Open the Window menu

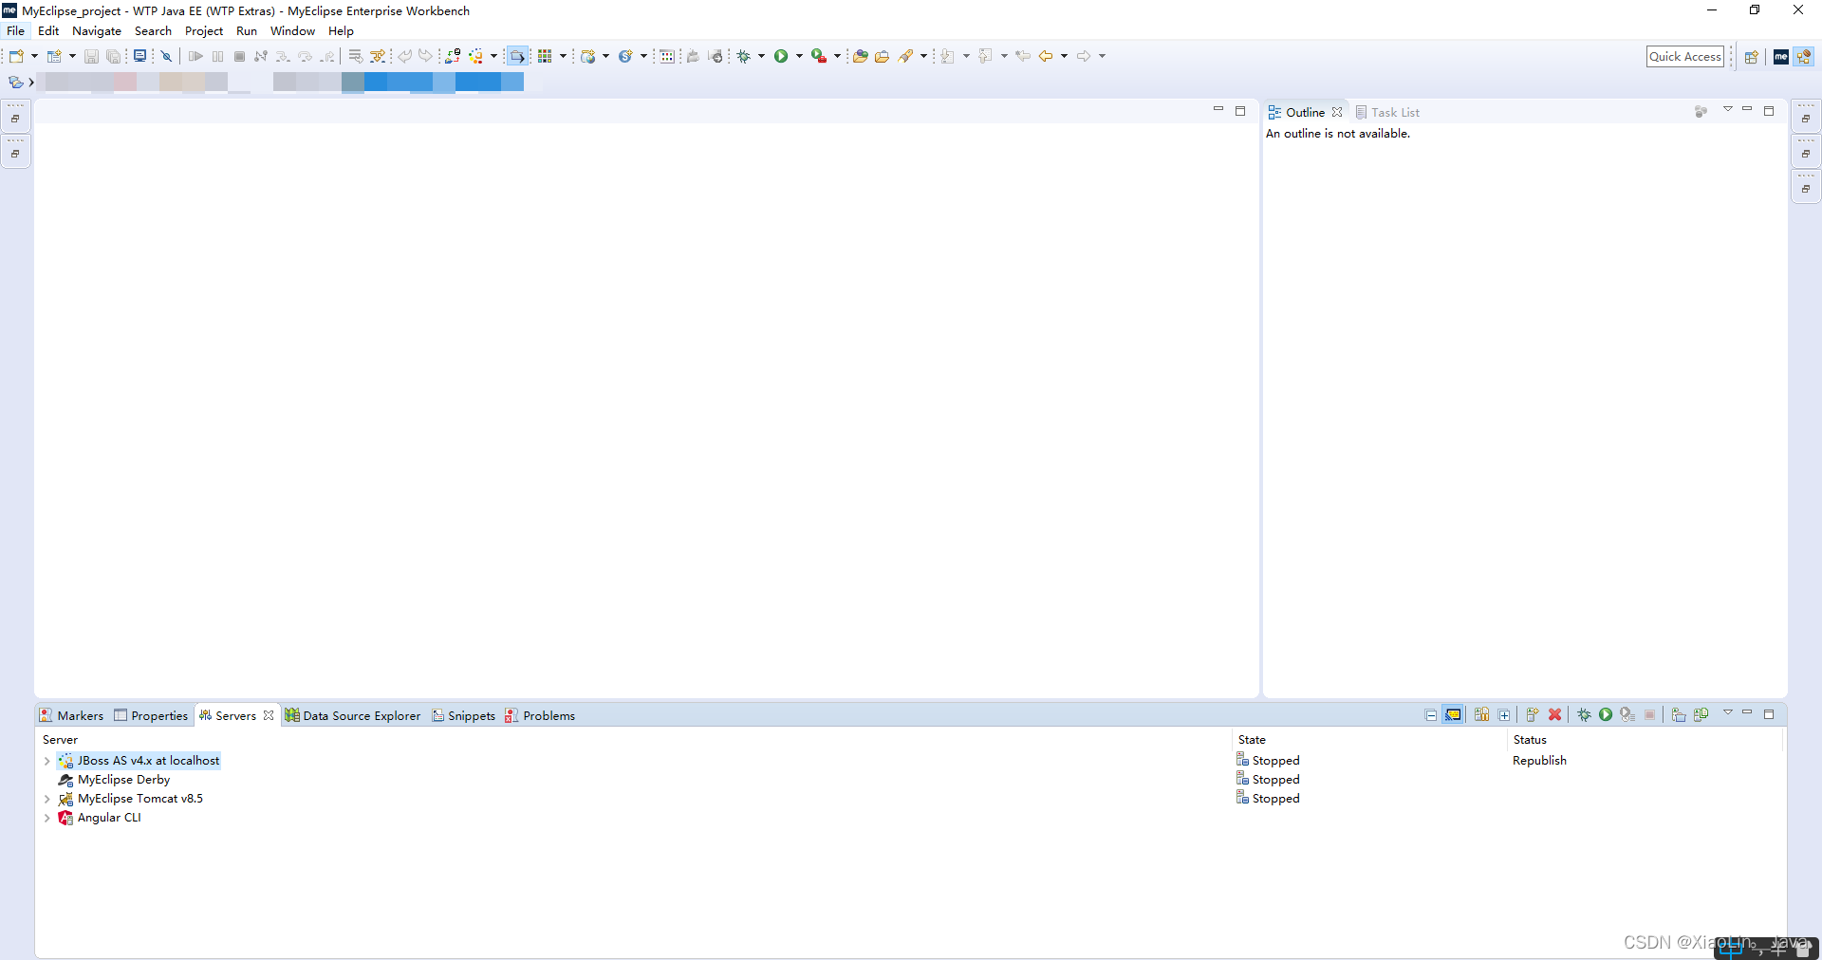(x=292, y=31)
